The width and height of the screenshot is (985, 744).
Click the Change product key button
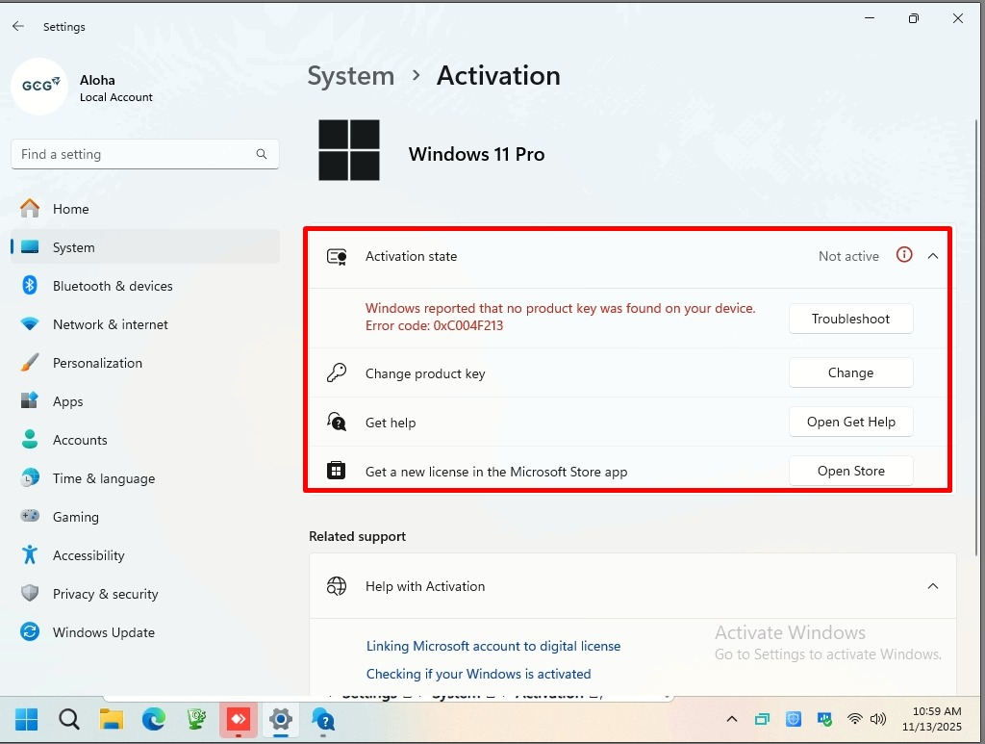(850, 372)
